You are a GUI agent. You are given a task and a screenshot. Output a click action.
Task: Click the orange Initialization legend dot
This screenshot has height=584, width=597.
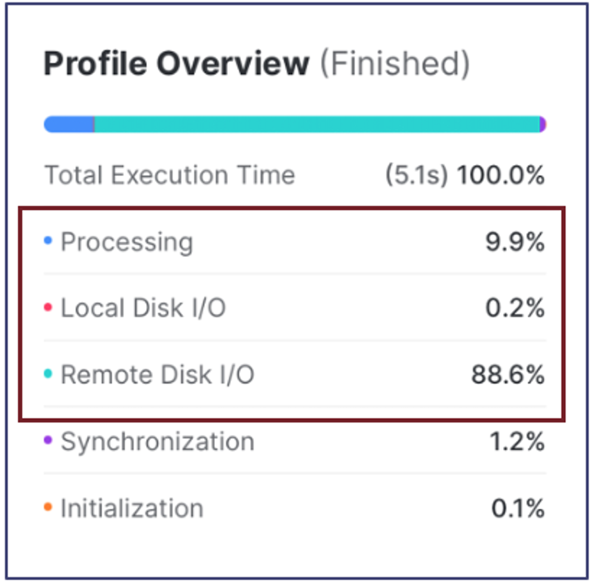pos(48,507)
